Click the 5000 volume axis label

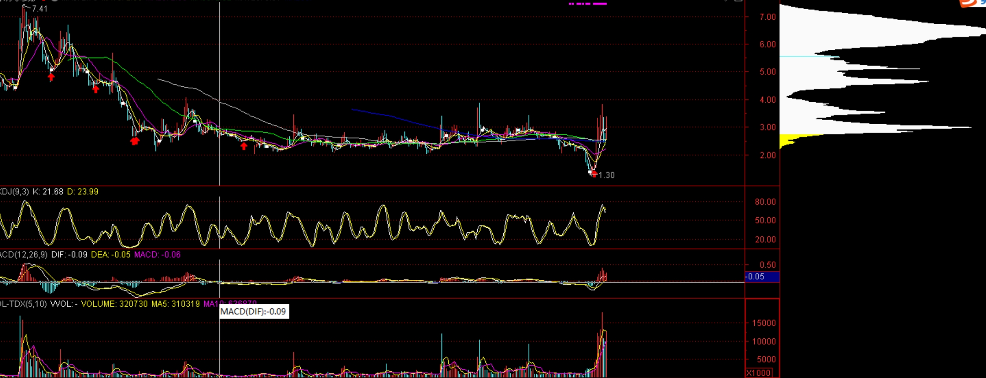767,359
